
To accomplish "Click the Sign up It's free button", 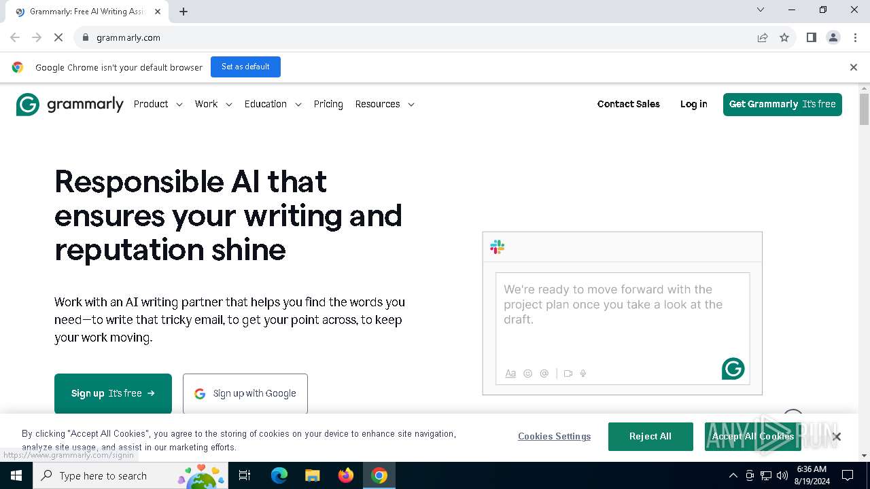I will [x=113, y=393].
